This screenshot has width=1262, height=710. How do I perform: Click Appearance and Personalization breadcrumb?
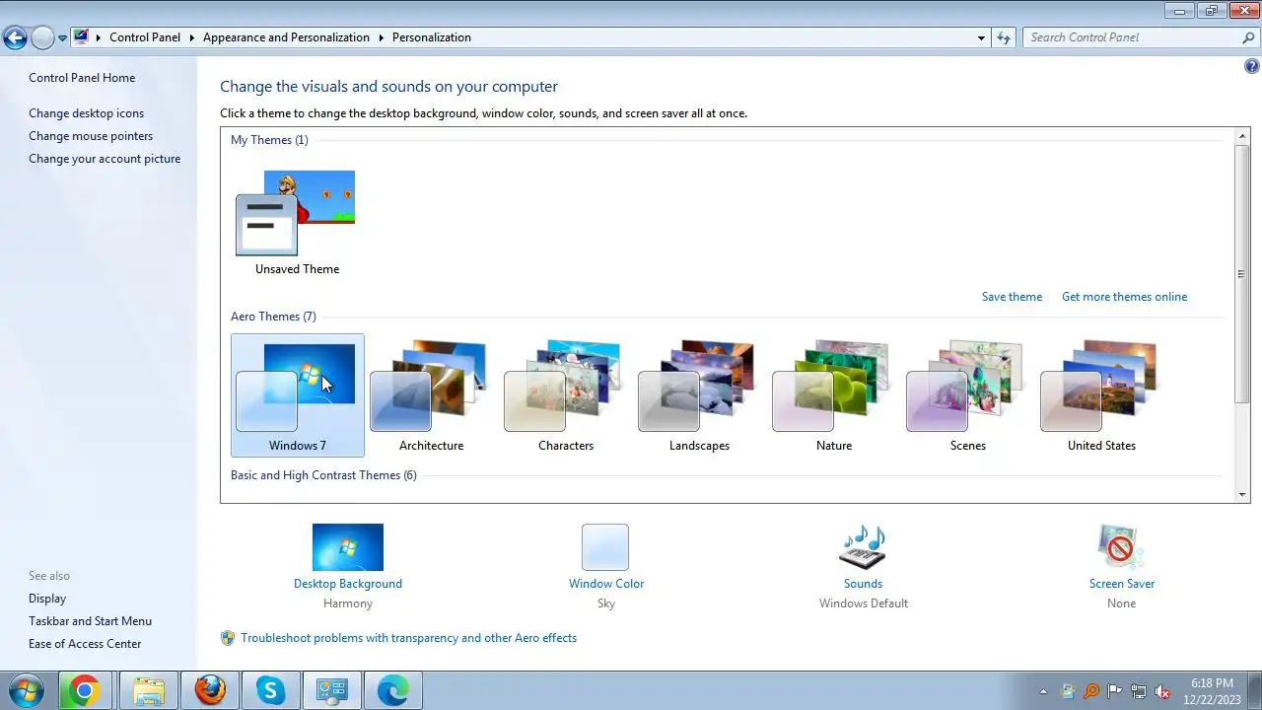click(x=286, y=37)
